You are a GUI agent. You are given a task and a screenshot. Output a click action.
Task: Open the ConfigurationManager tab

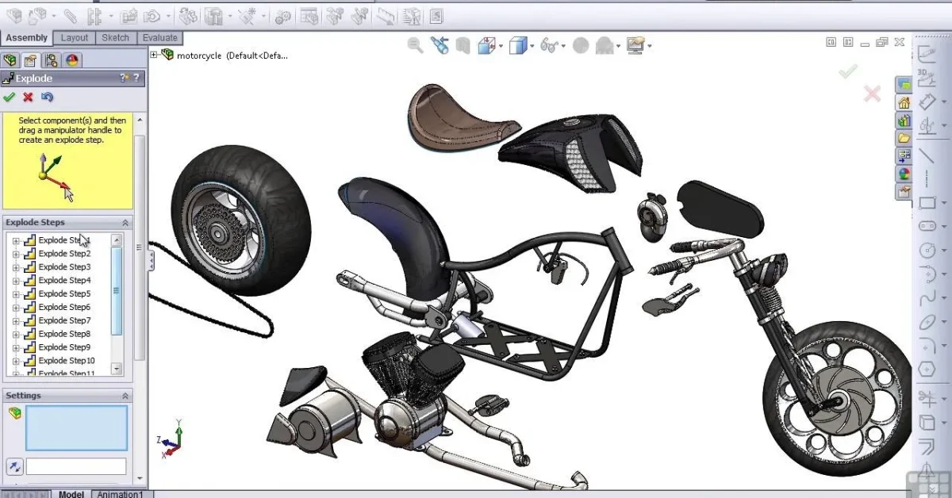click(x=52, y=60)
